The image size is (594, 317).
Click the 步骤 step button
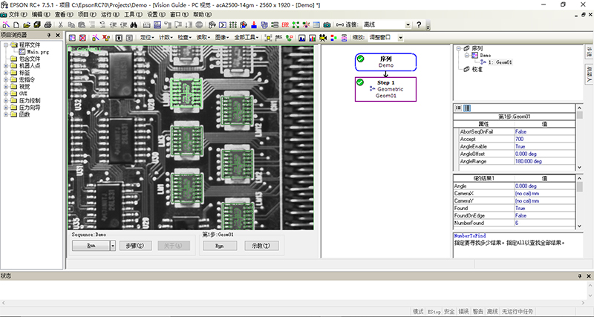(x=137, y=244)
